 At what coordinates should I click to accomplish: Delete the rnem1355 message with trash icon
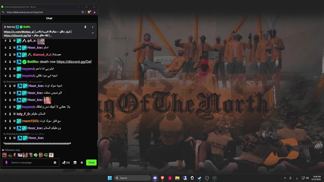[6, 121]
